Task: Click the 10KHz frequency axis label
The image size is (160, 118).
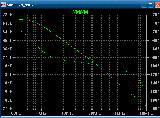Action: tap(67, 113)
